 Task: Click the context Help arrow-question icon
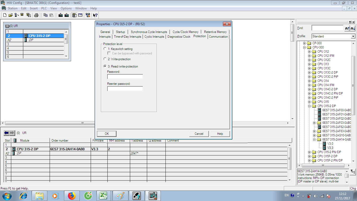(x=95, y=15)
